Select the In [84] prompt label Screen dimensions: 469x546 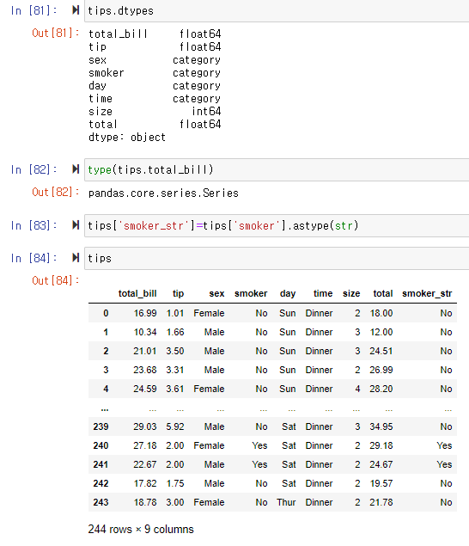[33, 258]
